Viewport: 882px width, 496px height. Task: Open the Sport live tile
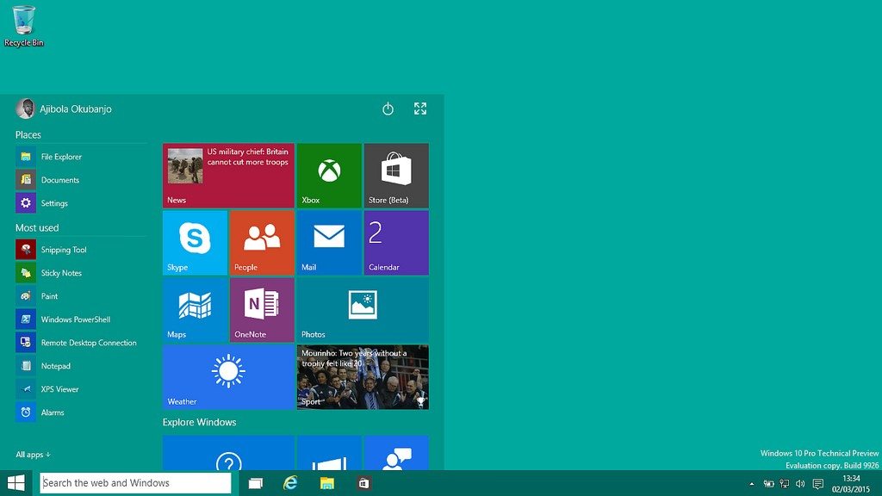pos(363,377)
